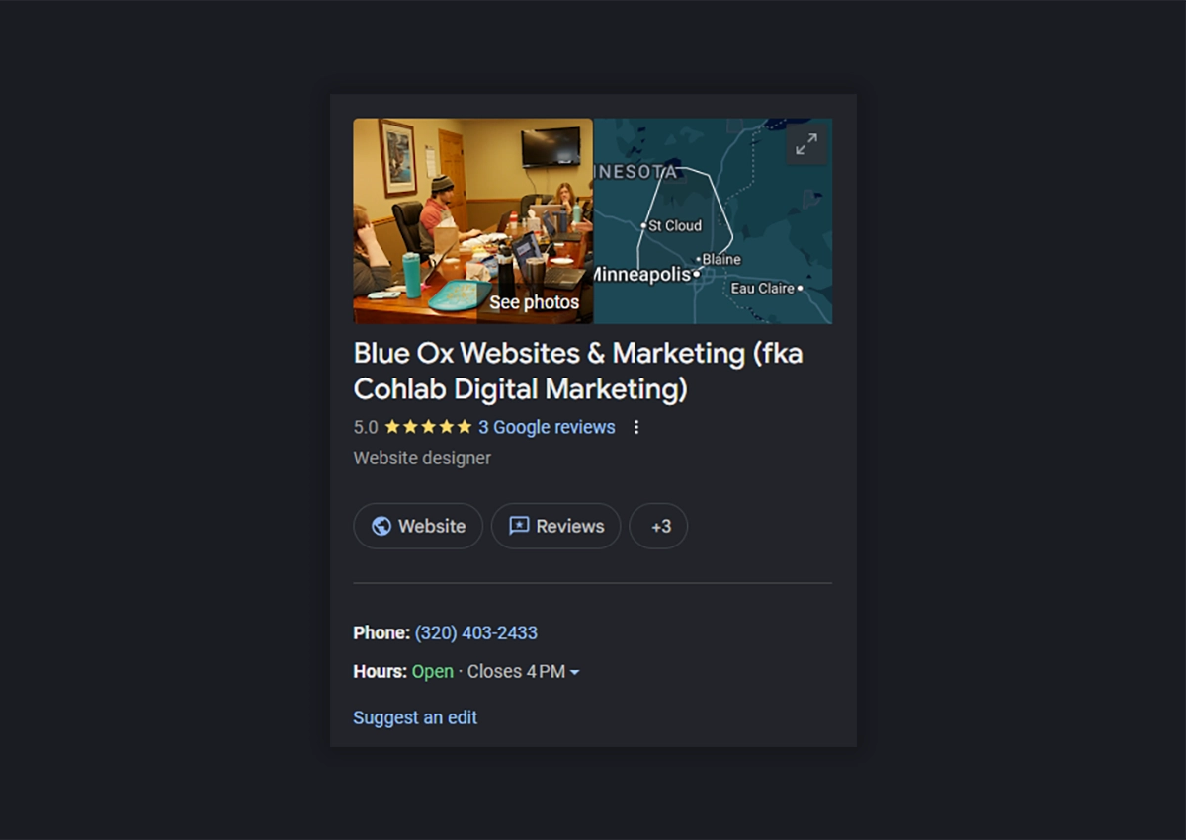Open the map thumbnail showing Minneapolis

pyautogui.click(x=713, y=221)
